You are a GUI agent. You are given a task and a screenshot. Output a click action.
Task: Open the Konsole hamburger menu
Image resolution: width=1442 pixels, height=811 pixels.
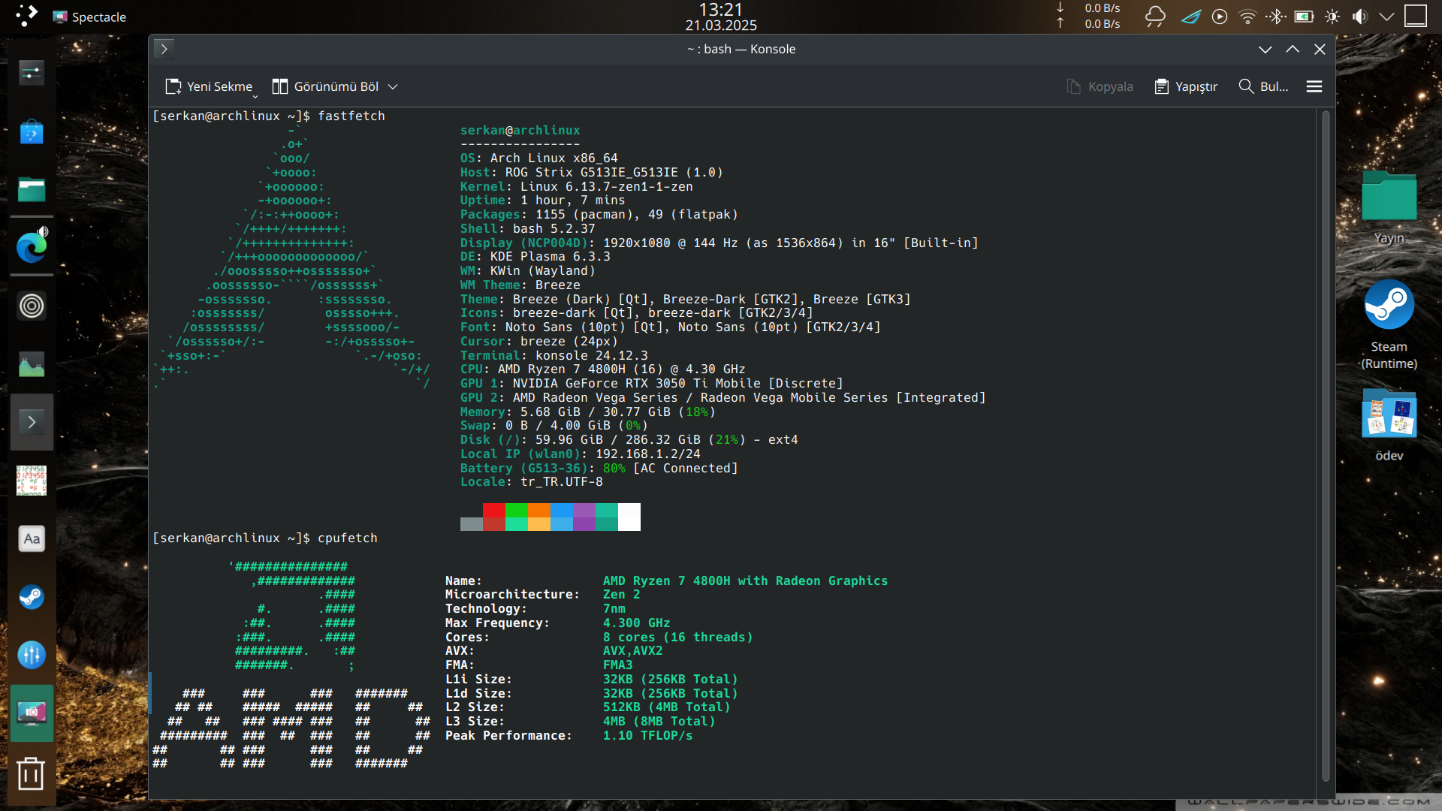(x=1314, y=86)
